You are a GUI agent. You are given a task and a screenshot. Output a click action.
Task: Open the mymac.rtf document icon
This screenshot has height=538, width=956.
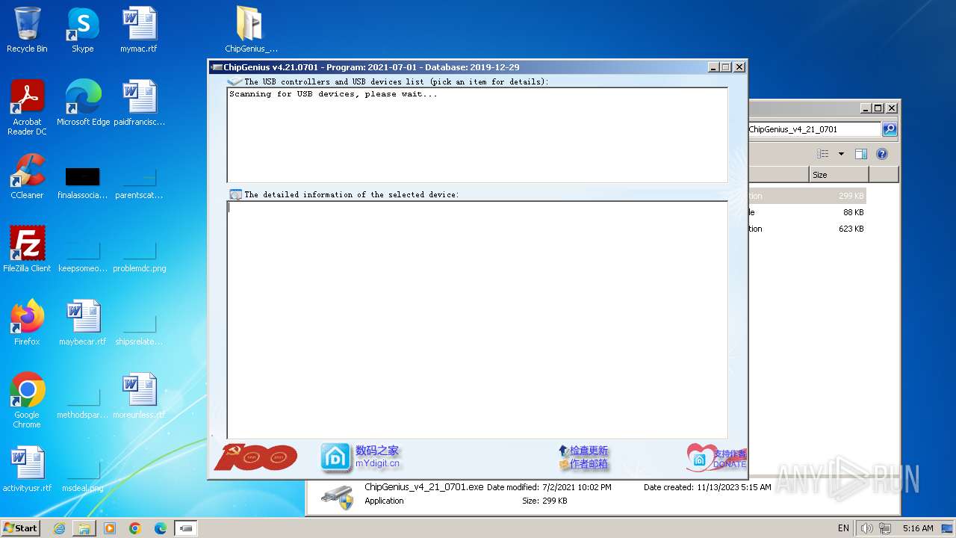139,30
